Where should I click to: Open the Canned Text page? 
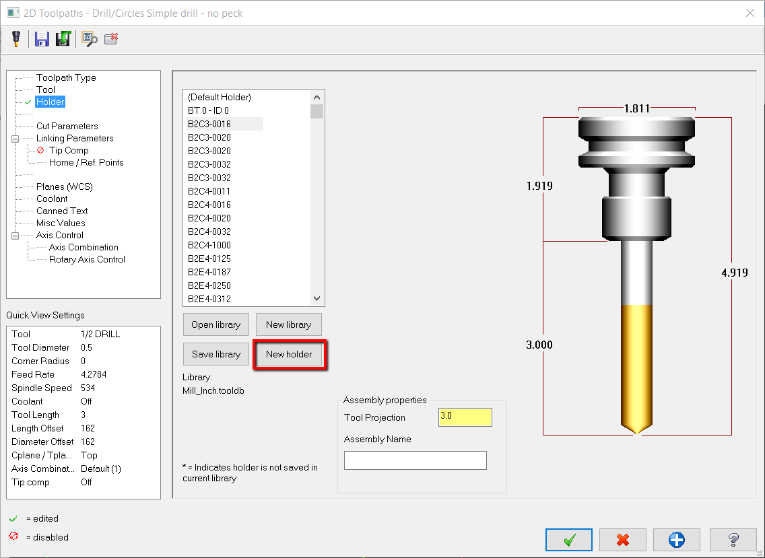[62, 211]
